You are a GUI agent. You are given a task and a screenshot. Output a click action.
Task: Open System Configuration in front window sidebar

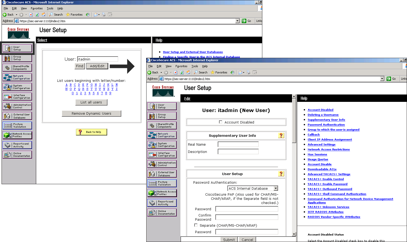pyautogui.click(x=162, y=145)
